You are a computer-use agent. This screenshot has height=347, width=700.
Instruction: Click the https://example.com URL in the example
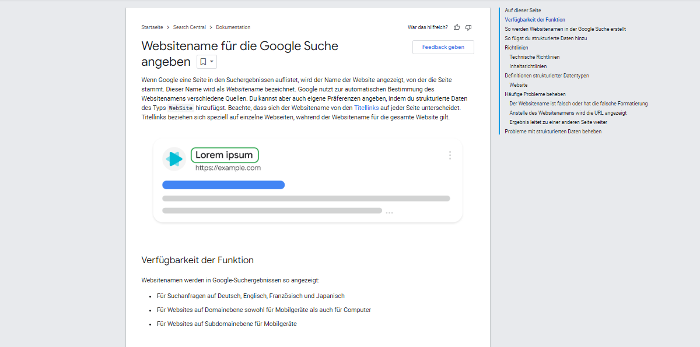click(x=228, y=168)
